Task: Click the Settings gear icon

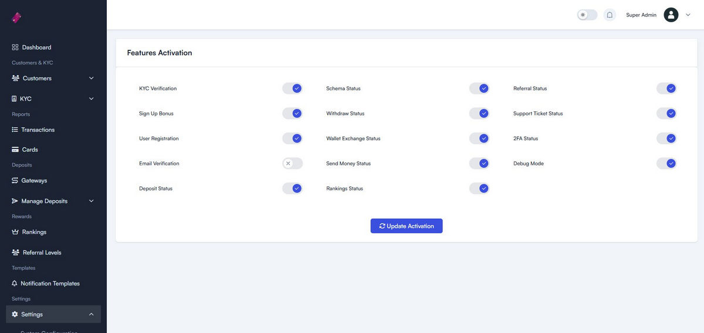Action: [x=15, y=314]
